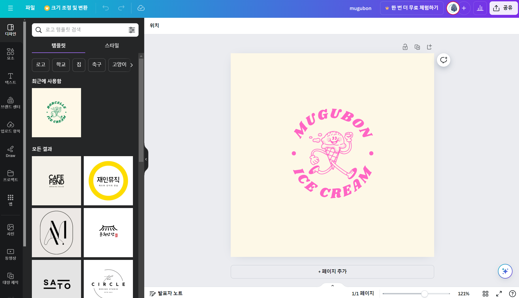Image resolution: width=519 pixels, height=298 pixels.
Task: Open the Projects (프로젝트) folder panel
Action: (x=11, y=176)
